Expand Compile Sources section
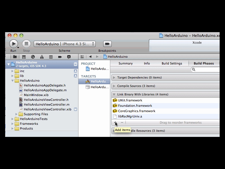225x169 pixels. point(114,86)
